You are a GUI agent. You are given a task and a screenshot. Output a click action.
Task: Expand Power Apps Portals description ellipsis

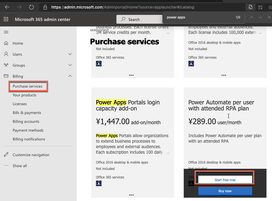coord(168,153)
